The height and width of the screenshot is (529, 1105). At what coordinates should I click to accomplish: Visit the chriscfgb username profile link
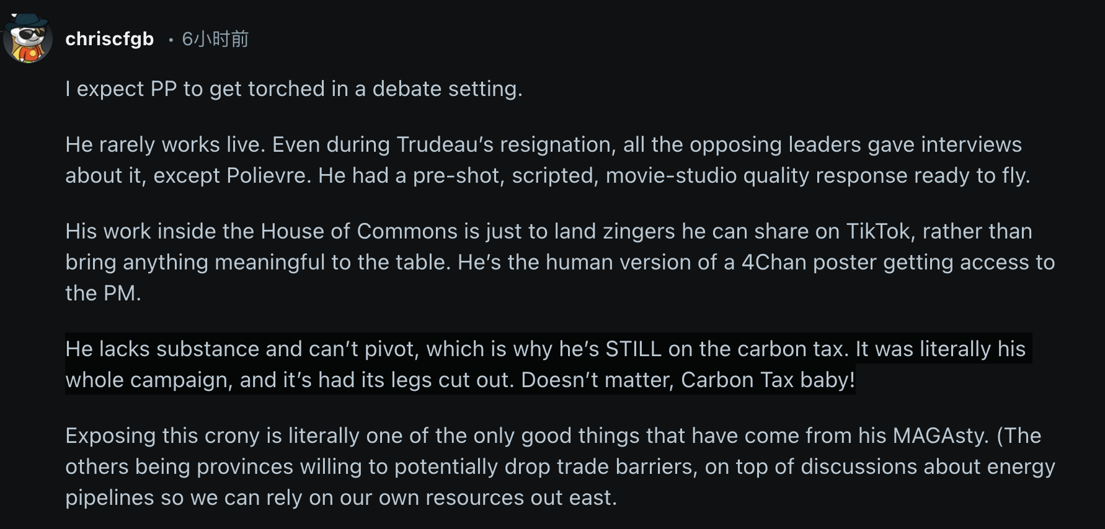point(109,39)
